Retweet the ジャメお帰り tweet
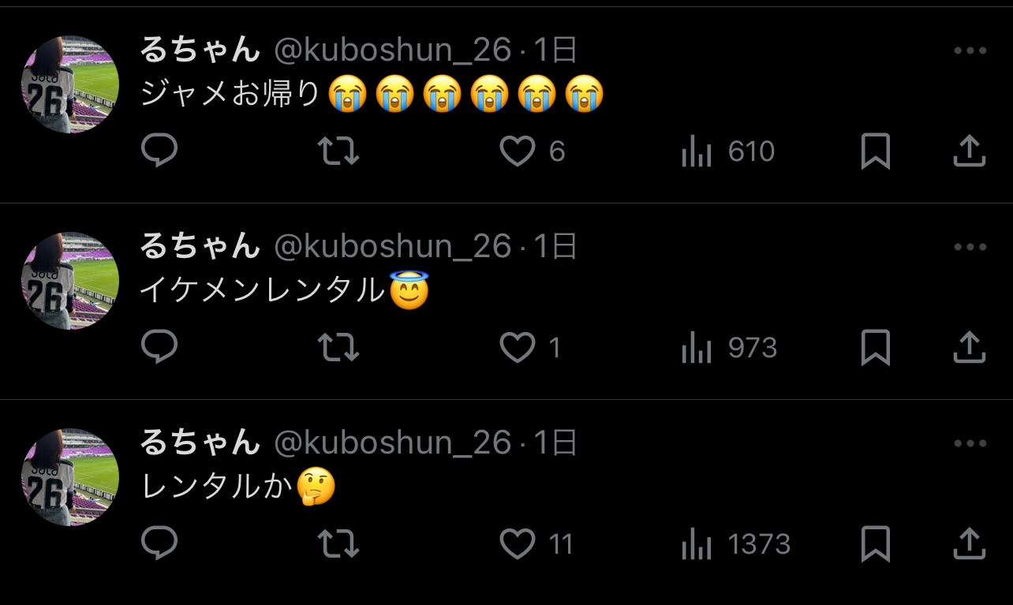 pyautogui.click(x=338, y=151)
